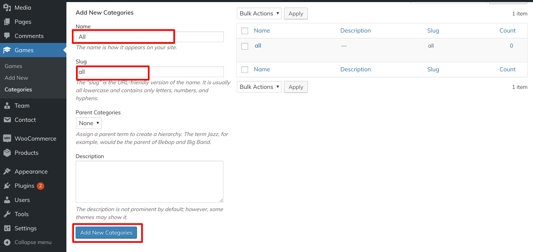Viewport: 533px width, 252px height.
Task: Click the Plugins plug icon
Action: tap(7, 186)
